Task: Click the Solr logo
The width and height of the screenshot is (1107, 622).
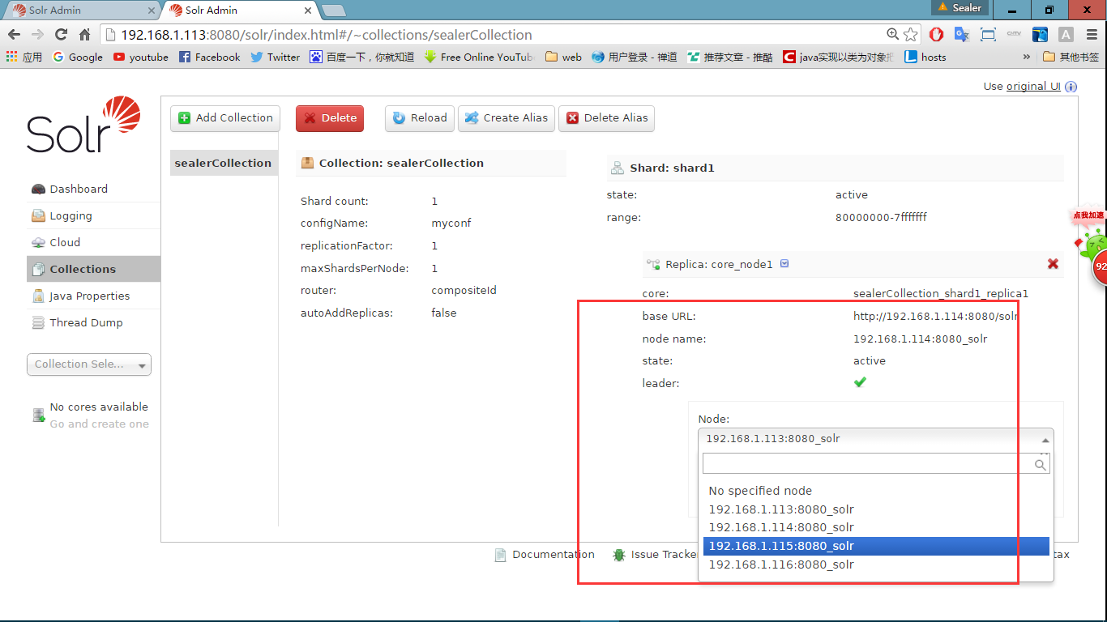Action: click(83, 125)
